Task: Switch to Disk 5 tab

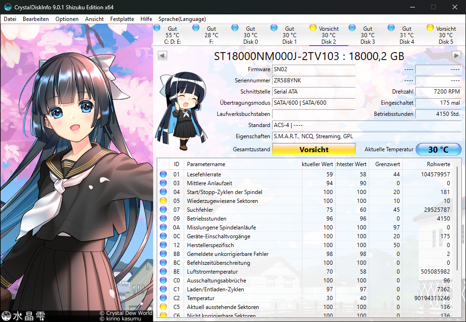Action: click(x=446, y=35)
